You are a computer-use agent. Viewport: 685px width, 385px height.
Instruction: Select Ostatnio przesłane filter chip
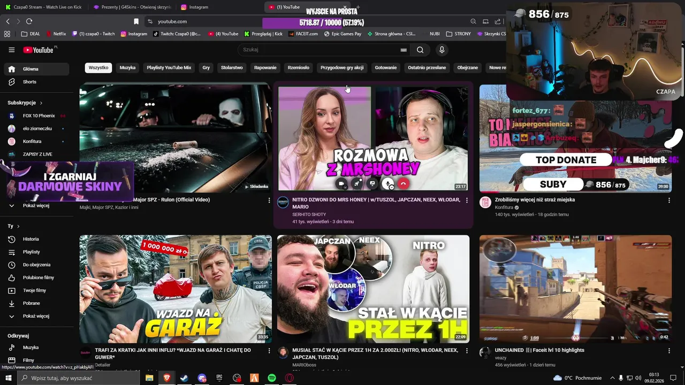pyautogui.click(x=427, y=68)
